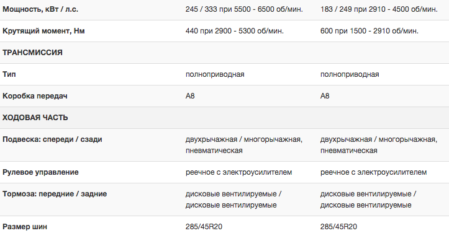This screenshot has width=449, height=241.
Task: Click the 'Рулевое управление' row label
Action: pyautogui.click(x=40, y=172)
